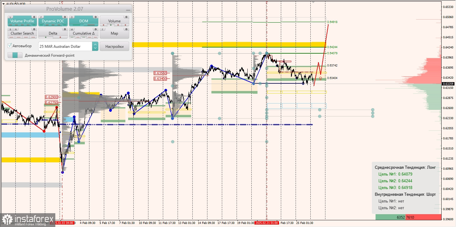
Task: Expand the AUDUSD,M30 chart title triangle
Action: point(3,4)
